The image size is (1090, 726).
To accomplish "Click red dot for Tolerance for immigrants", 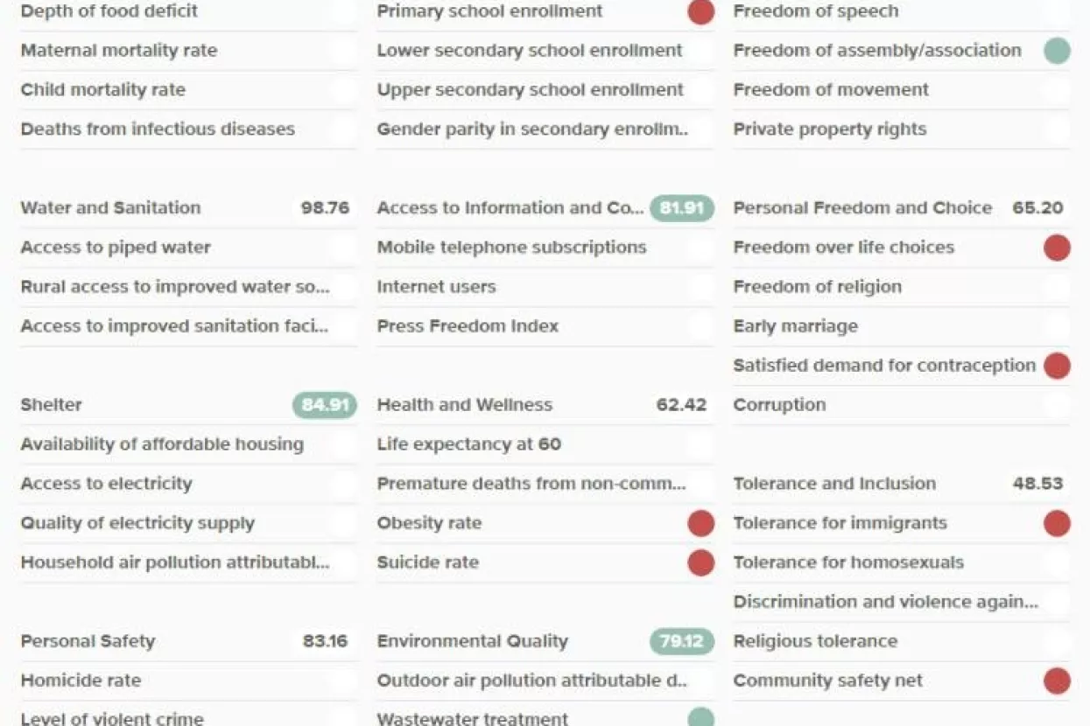I will coord(1057,523).
